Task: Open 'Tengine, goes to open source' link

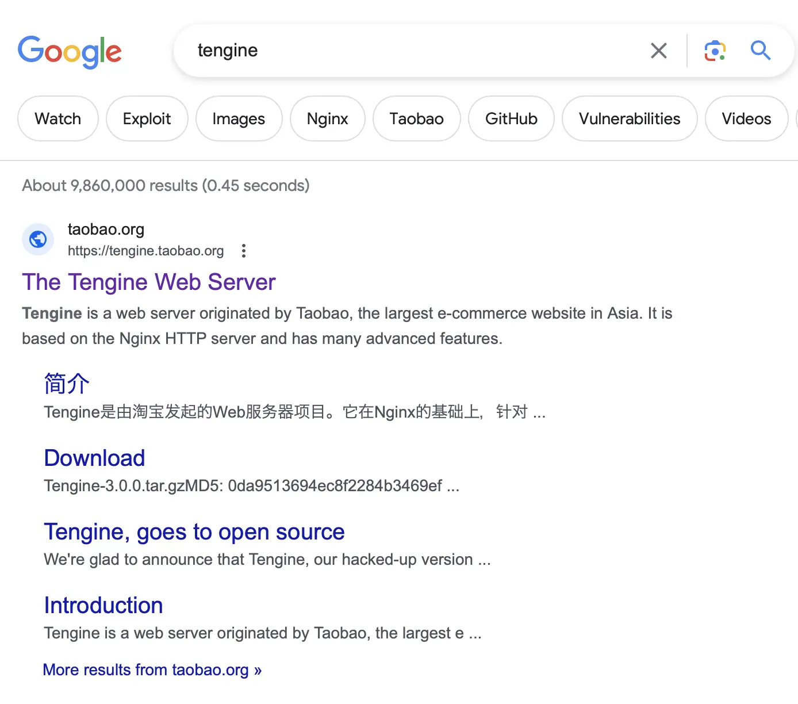Action: tap(194, 532)
